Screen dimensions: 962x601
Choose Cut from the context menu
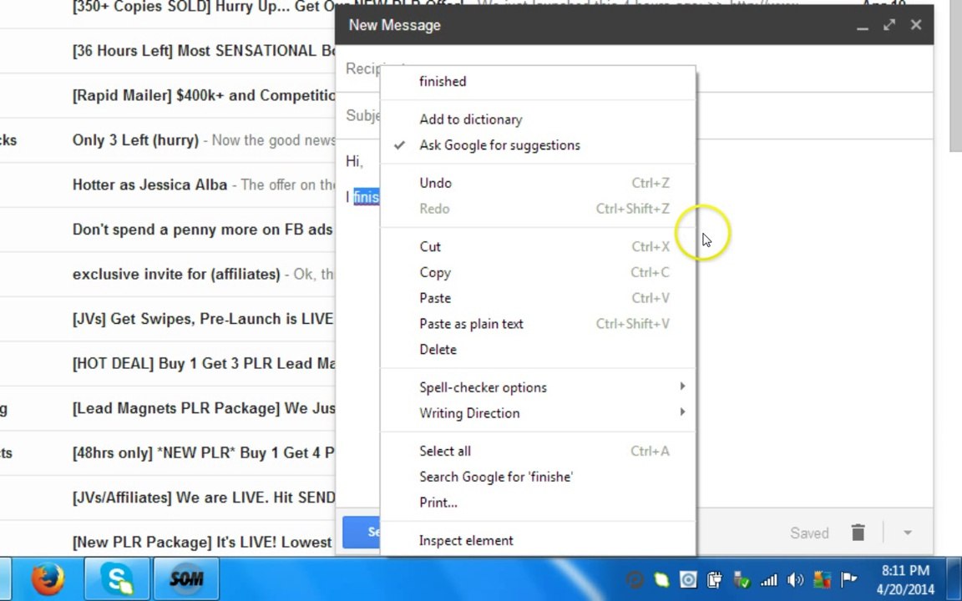538,246
